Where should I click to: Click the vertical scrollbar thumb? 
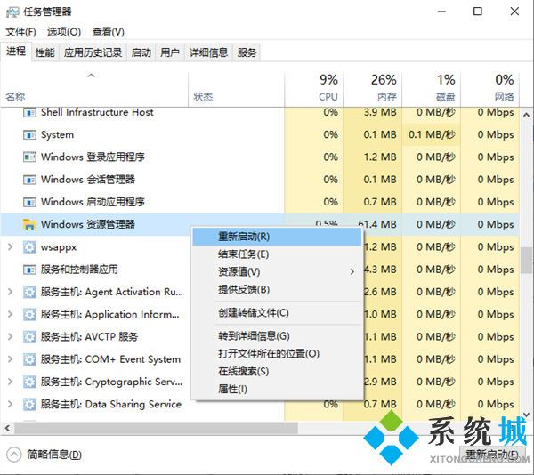526,261
